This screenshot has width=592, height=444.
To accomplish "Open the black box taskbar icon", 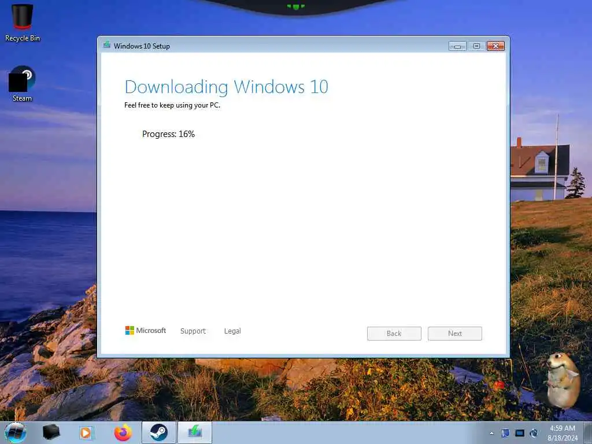I will pos(51,432).
